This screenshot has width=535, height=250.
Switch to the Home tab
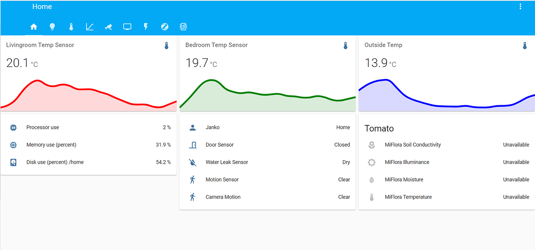(34, 27)
